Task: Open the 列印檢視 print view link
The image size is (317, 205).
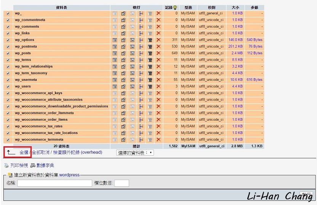Action: click(19, 166)
